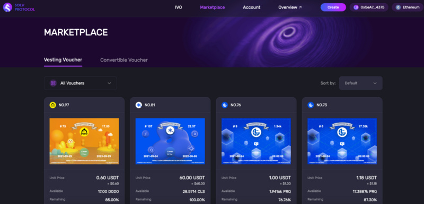Screen dimensions: 424x204
Task: Go to the IVO menu item
Action: (179, 7)
